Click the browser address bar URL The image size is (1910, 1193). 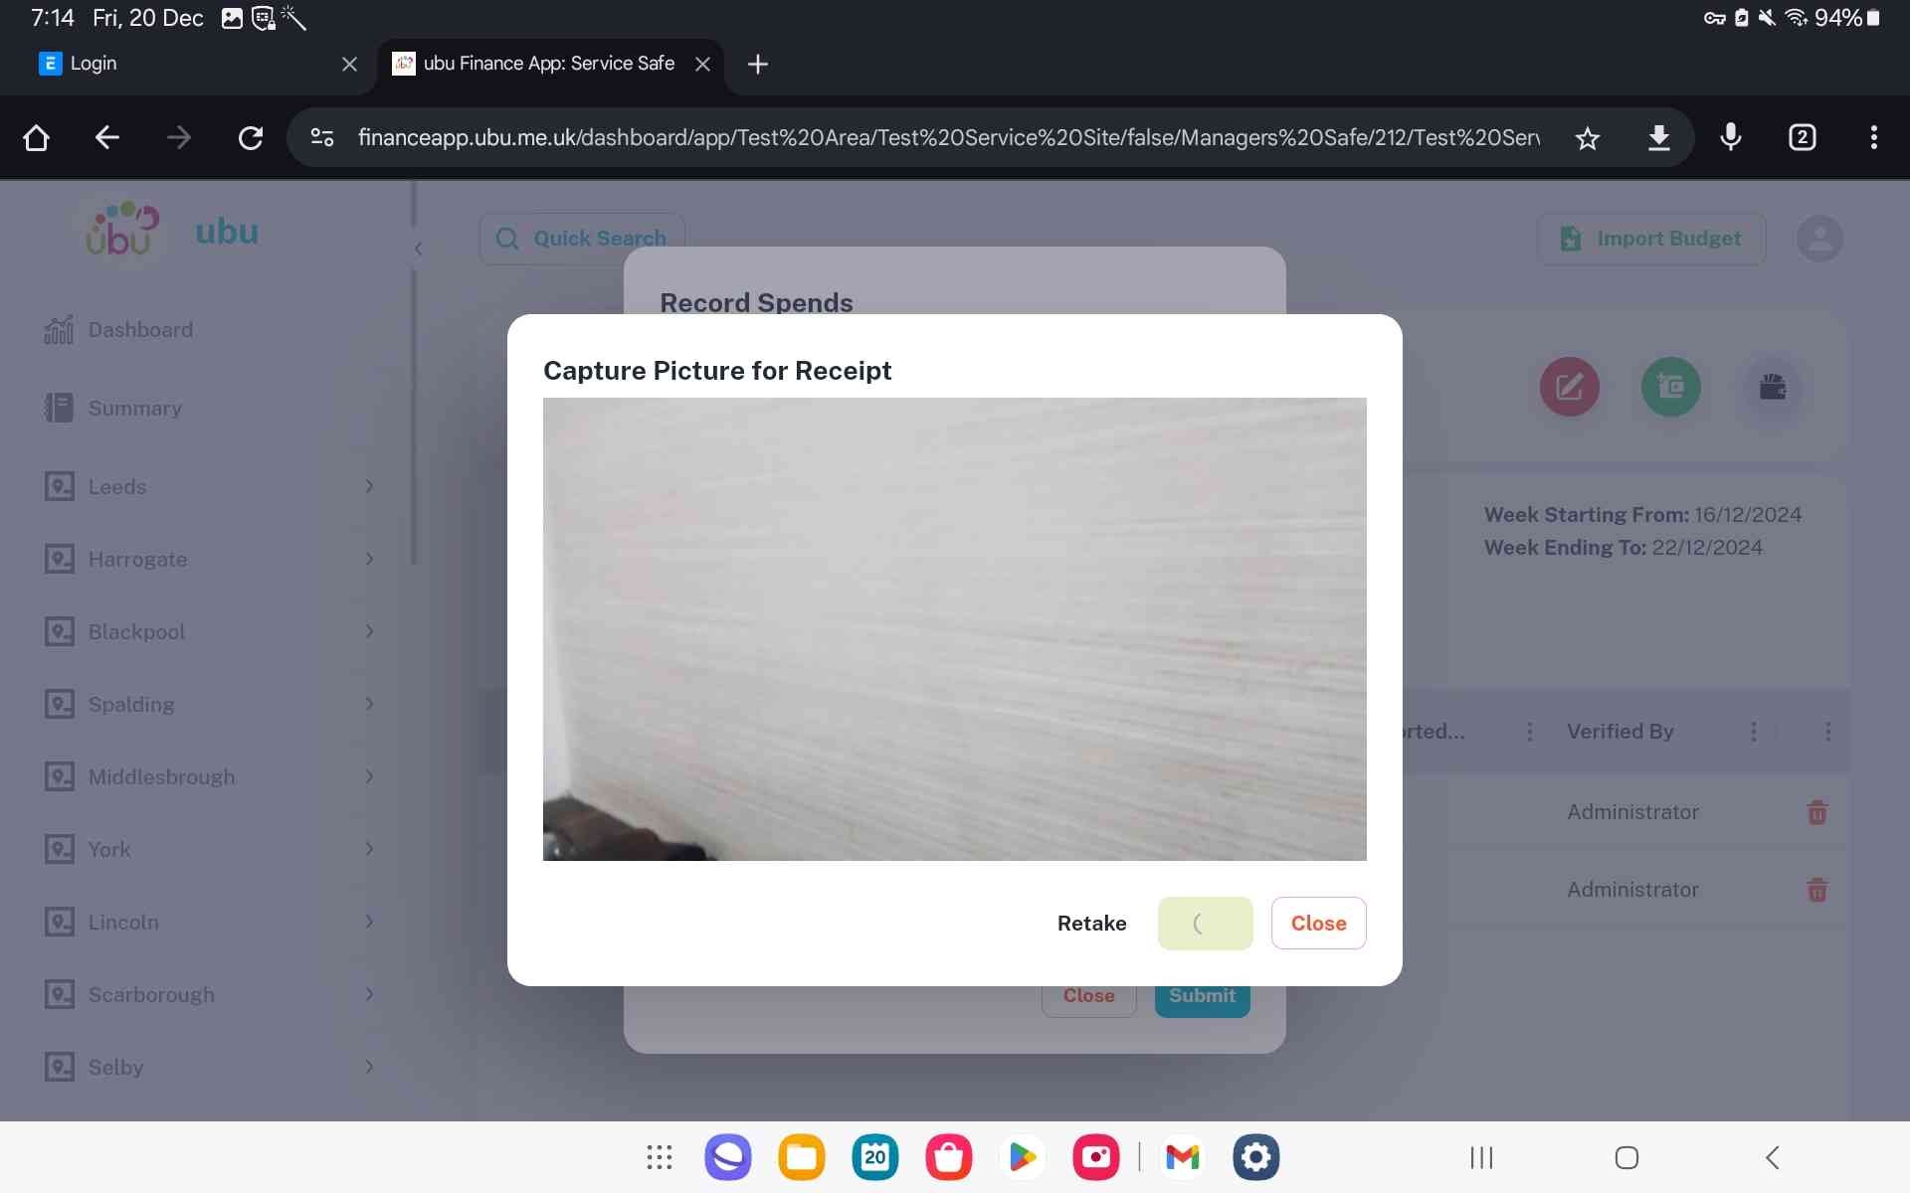(945, 138)
